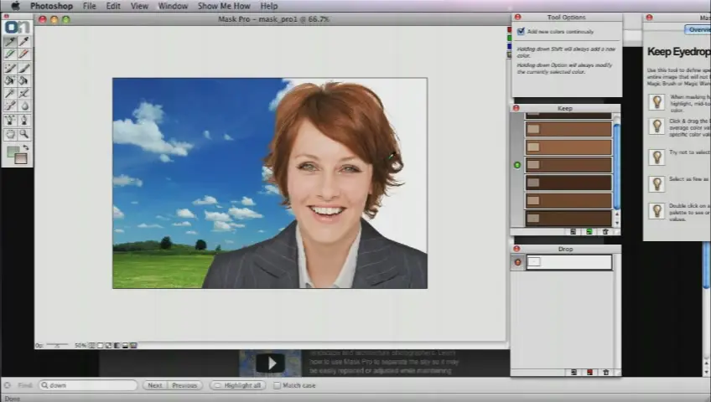Toggle 'Add new colors continually' checkbox
The height and width of the screenshot is (402, 711).
click(521, 31)
